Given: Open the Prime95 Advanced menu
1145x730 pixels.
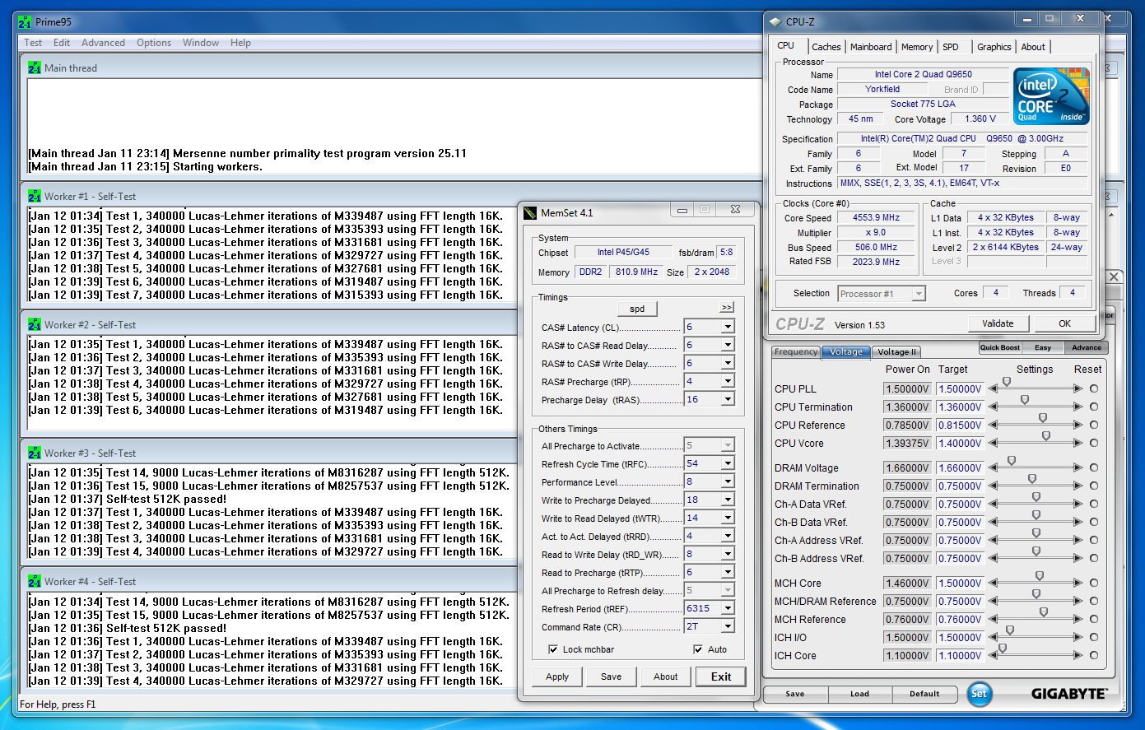Looking at the screenshot, I should [x=103, y=43].
